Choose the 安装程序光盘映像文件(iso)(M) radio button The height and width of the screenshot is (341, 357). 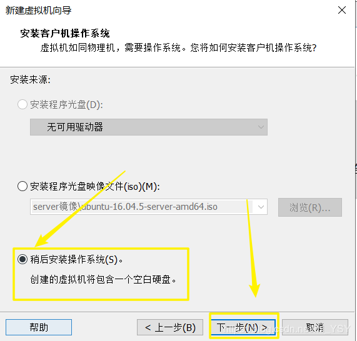tap(23, 186)
